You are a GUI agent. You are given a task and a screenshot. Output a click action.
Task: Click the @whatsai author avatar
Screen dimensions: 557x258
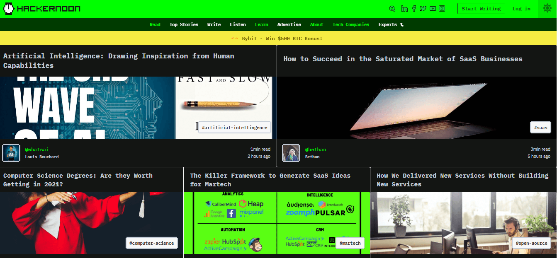pos(11,153)
